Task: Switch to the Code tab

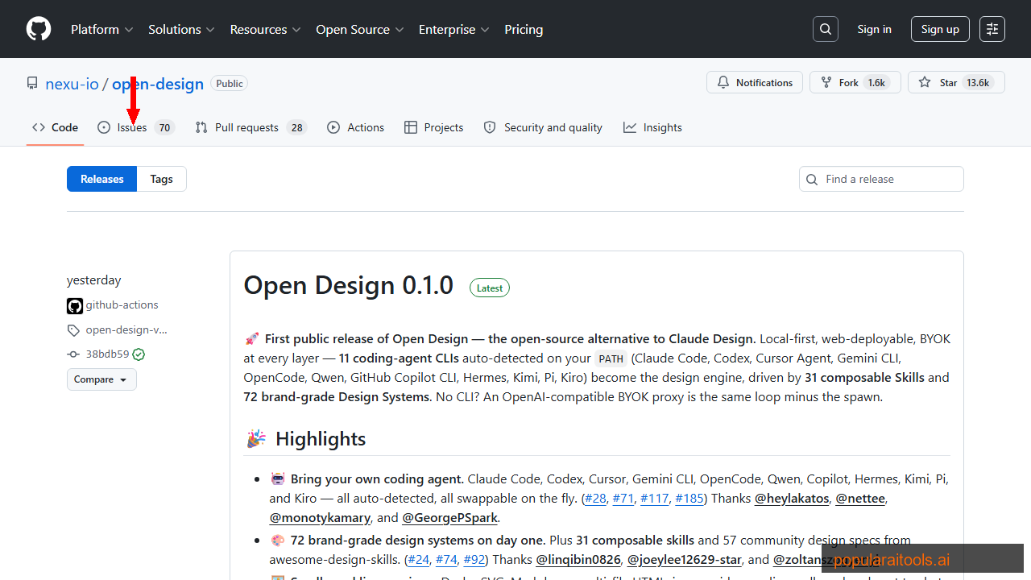Action: (55, 127)
